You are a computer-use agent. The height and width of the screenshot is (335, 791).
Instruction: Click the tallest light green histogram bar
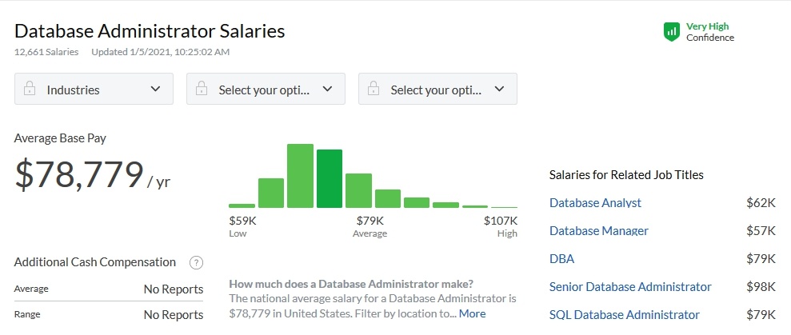click(x=300, y=176)
